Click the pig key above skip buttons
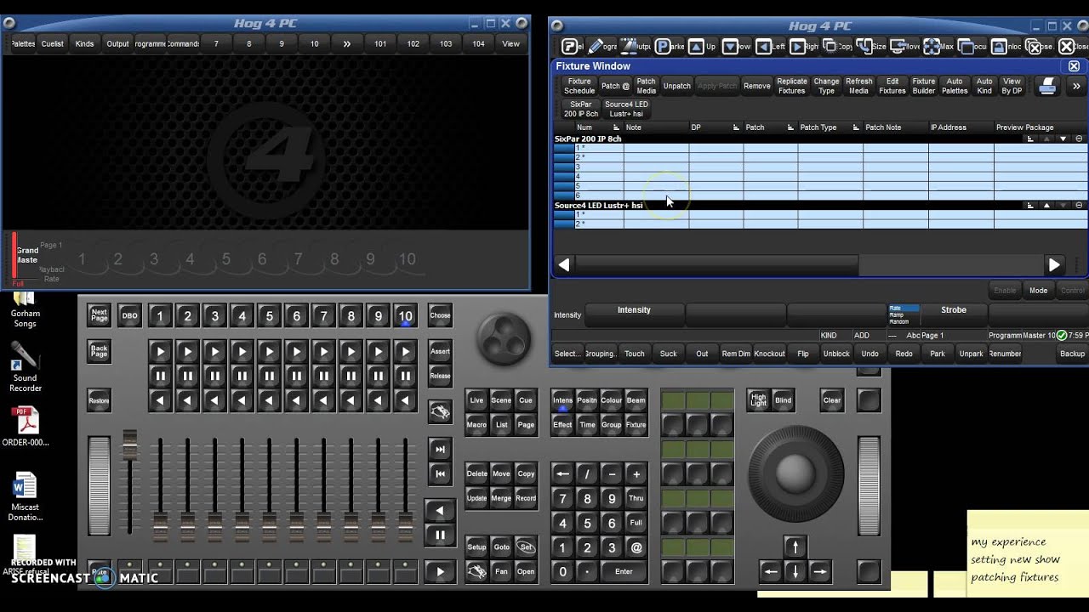Viewport: 1089px width, 612px height. point(440,412)
